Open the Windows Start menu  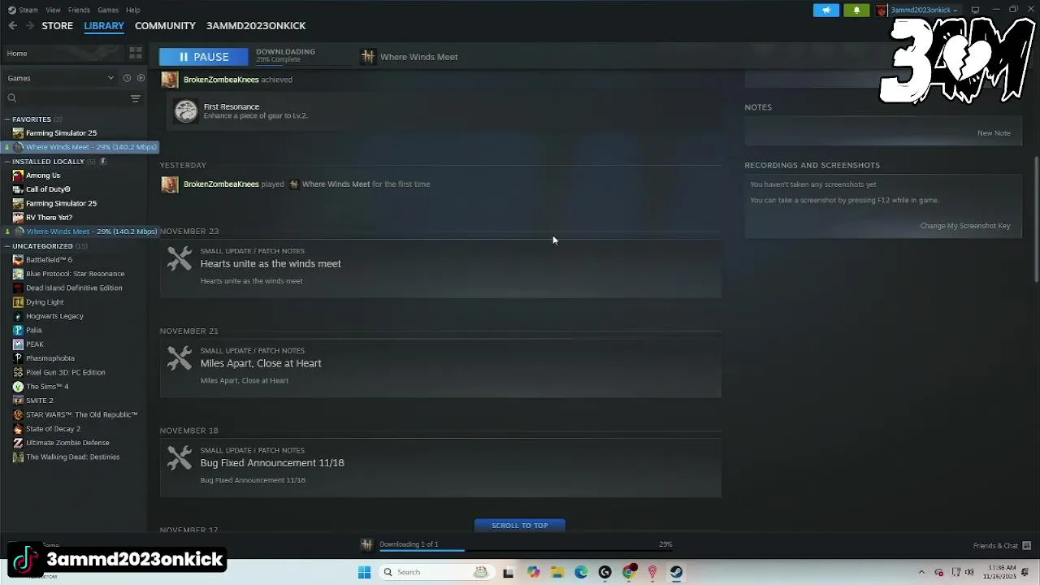pyautogui.click(x=364, y=572)
